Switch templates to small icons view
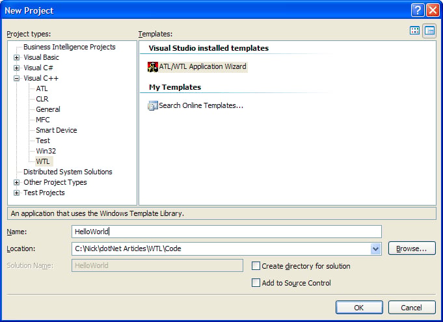The image size is (443, 322). [x=429, y=31]
